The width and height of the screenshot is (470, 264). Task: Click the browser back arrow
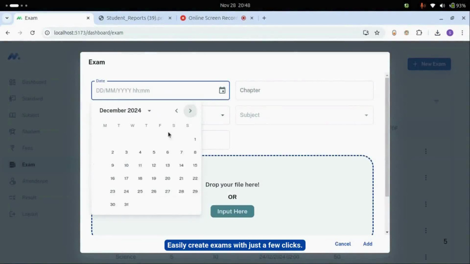[x=8, y=33]
